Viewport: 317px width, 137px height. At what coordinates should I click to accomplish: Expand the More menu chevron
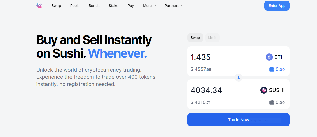155,6
